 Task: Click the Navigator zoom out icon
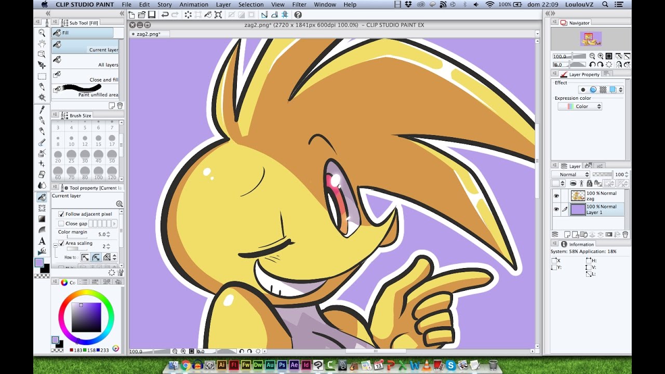click(x=593, y=56)
